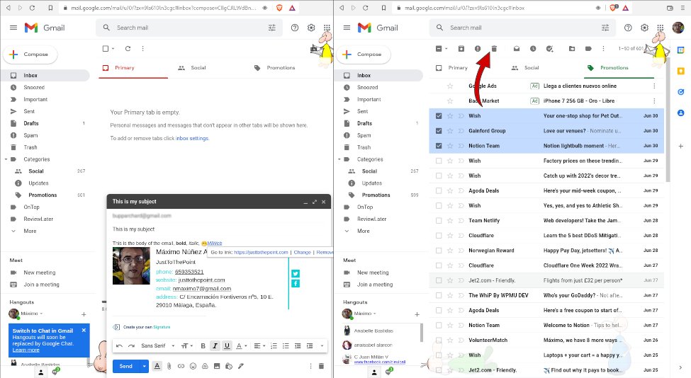
Task: Click Learn more in Switch to Chat banner
Action: click(26, 350)
